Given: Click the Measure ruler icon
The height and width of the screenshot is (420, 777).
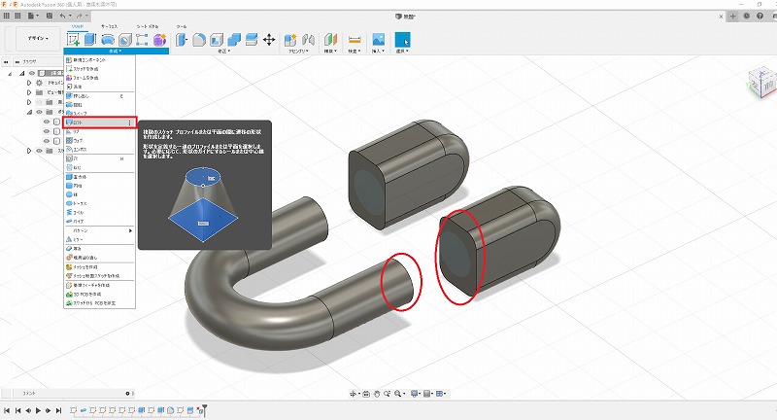Looking at the screenshot, I should click(355, 40).
